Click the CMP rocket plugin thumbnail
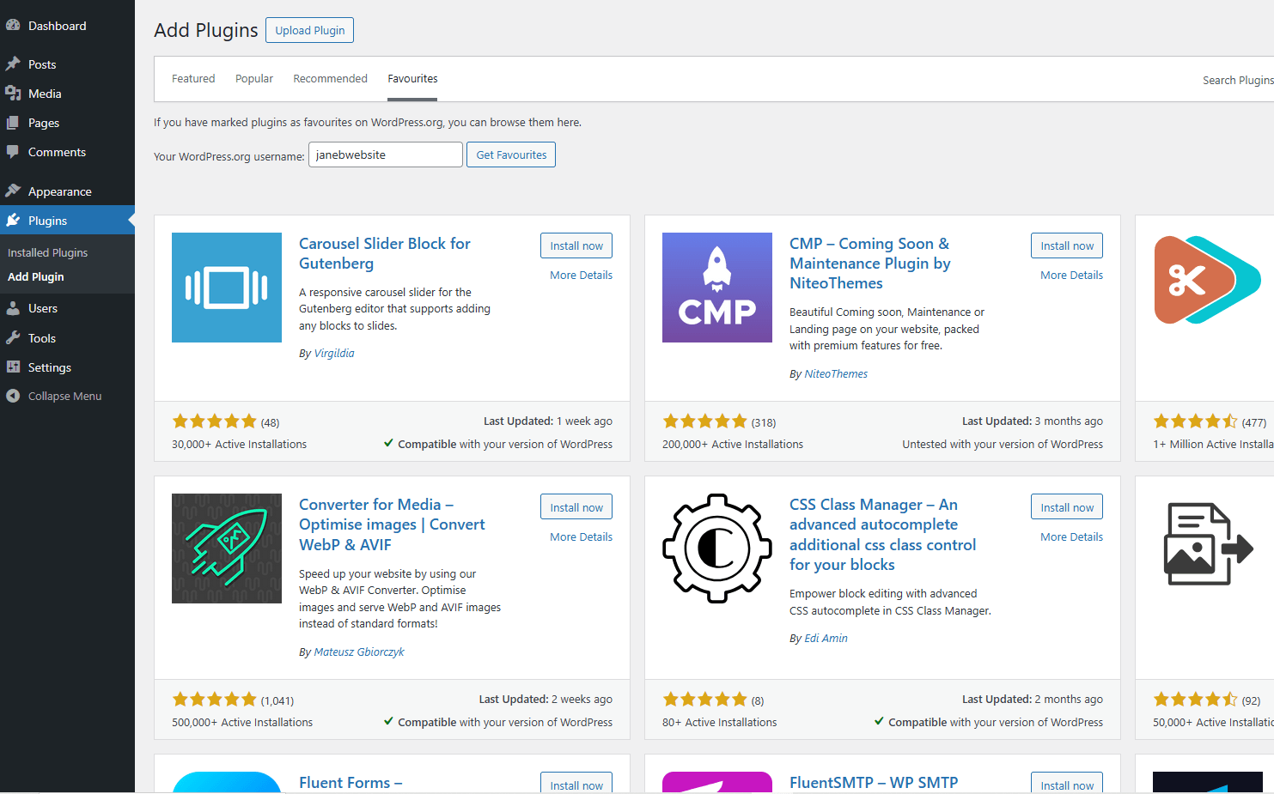The width and height of the screenshot is (1274, 794). click(x=716, y=287)
